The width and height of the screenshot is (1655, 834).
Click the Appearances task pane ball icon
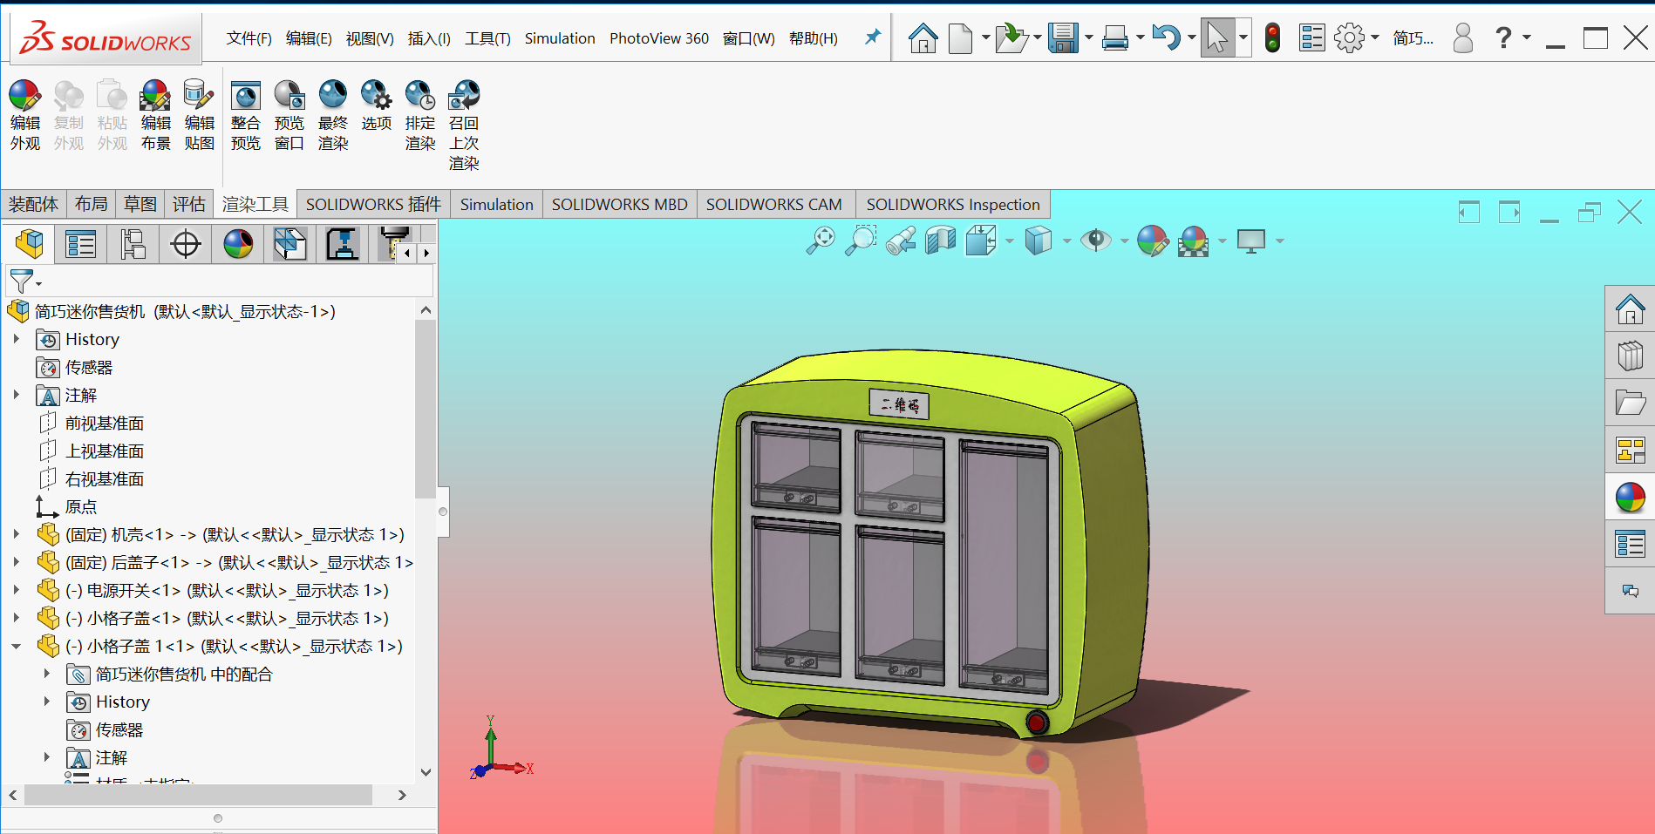[1630, 498]
